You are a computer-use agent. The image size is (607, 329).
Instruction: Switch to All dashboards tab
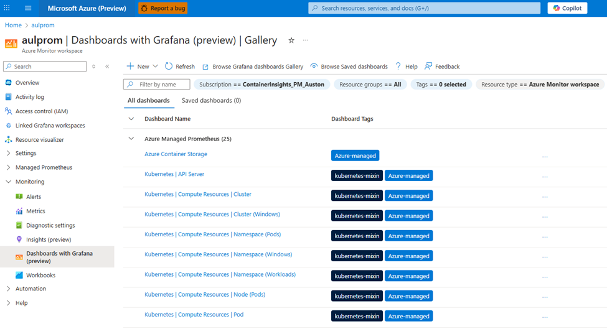click(149, 101)
